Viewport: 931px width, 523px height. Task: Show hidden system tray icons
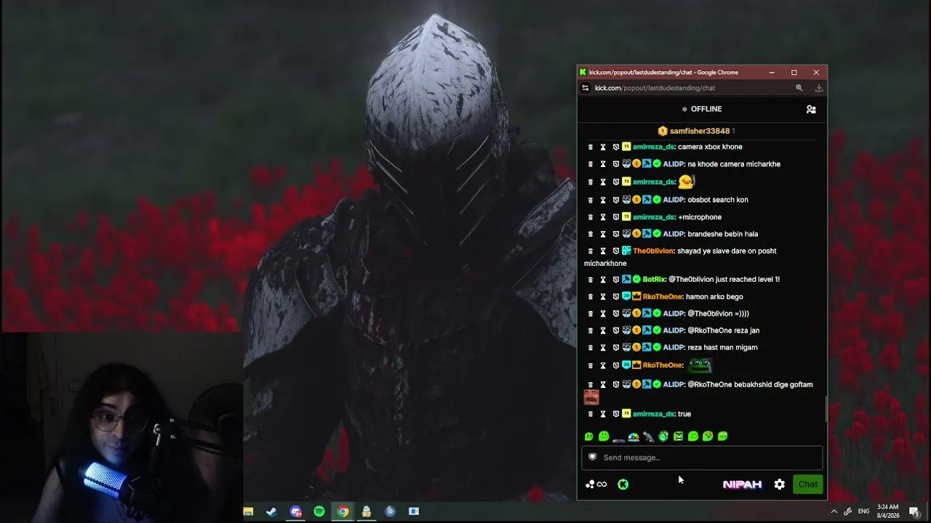[x=834, y=511]
